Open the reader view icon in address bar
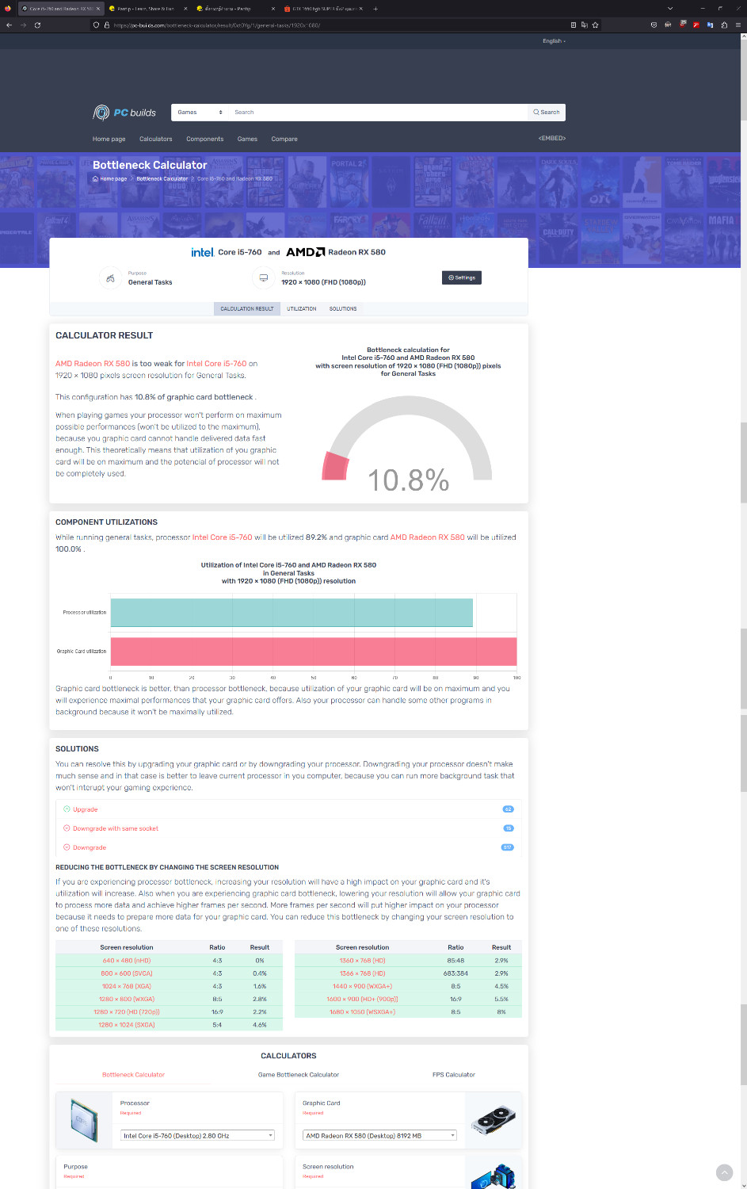This screenshot has height=1189, width=747. (x=574, y=25)
